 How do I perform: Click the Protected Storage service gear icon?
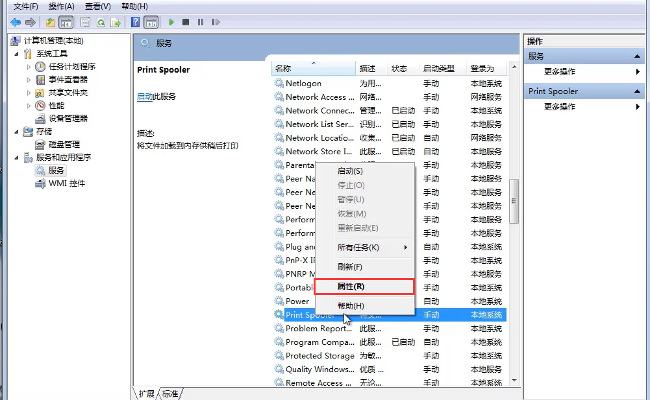279,356
